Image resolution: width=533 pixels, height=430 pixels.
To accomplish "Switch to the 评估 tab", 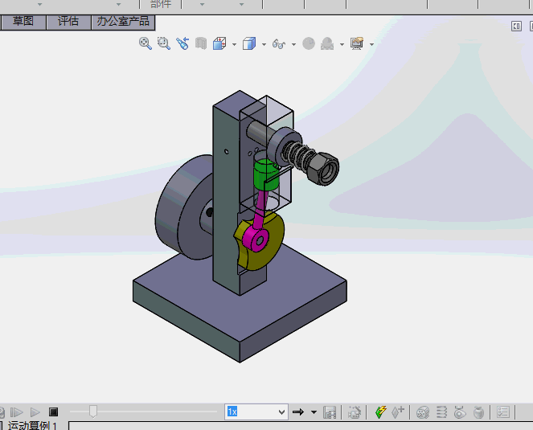I will 68,22.
